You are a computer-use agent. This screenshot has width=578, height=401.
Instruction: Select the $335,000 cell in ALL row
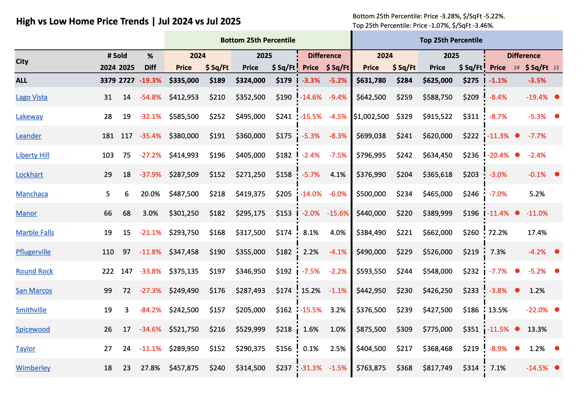click(184, 80)
